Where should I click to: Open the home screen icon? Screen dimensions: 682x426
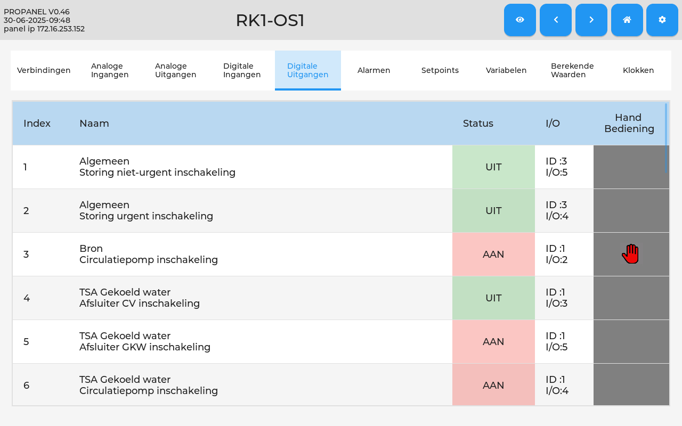[627, 20]
